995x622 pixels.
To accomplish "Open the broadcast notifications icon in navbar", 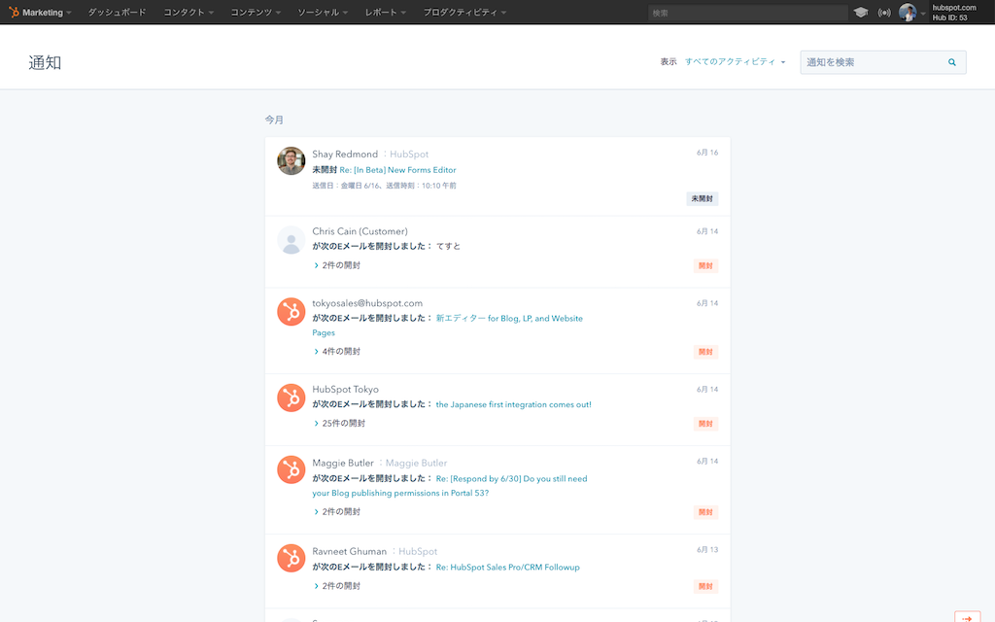I will pos(884,13).
